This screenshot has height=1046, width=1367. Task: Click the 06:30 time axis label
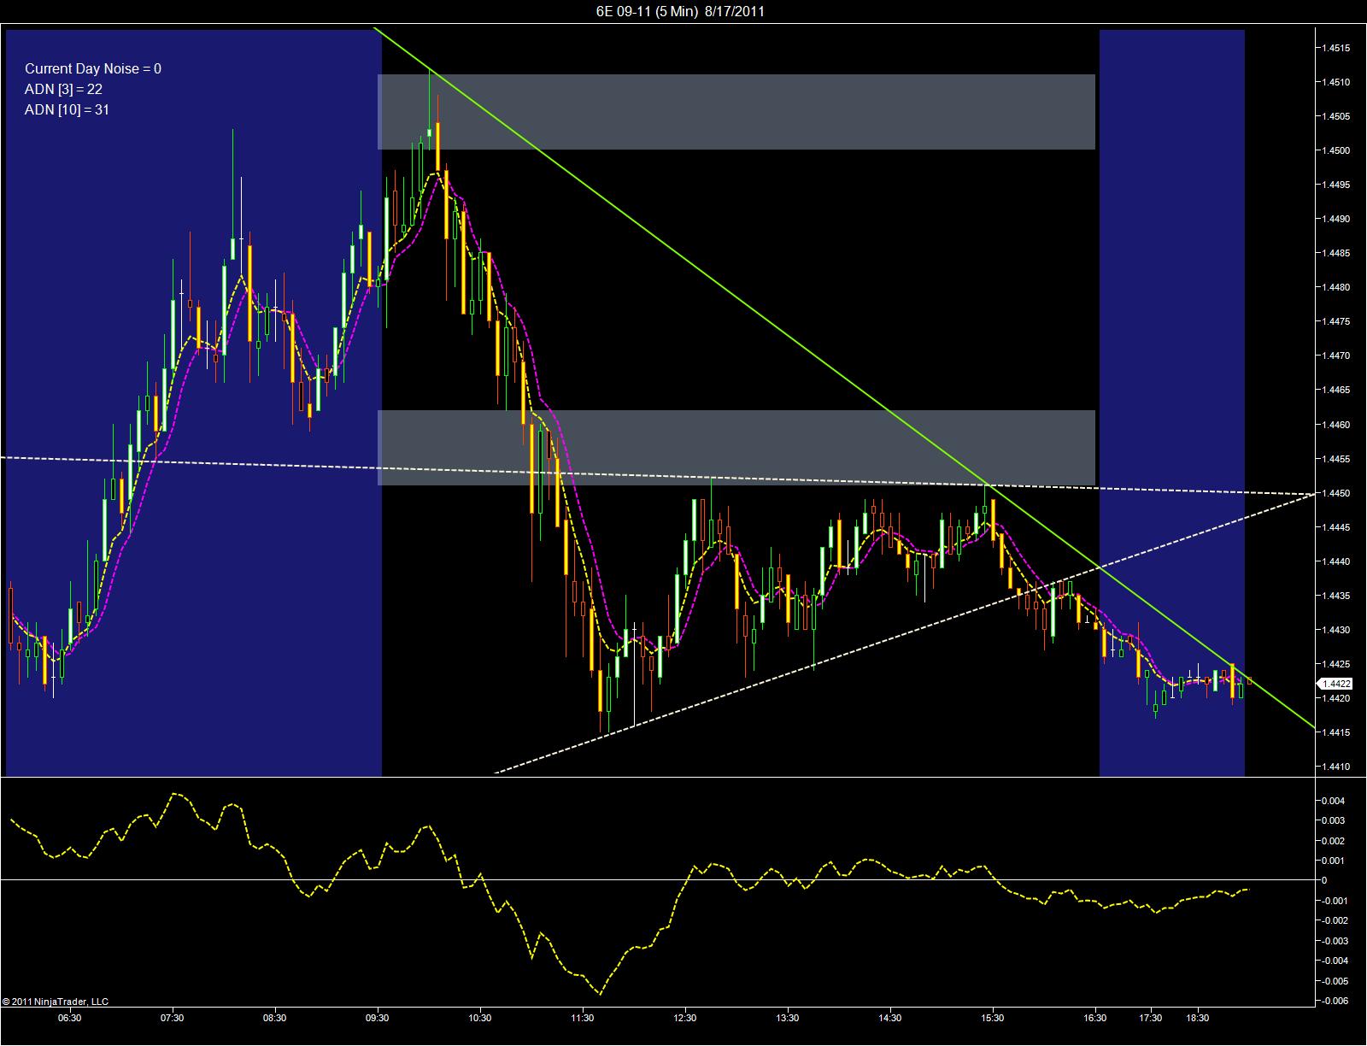click(x=69, y=1018)
